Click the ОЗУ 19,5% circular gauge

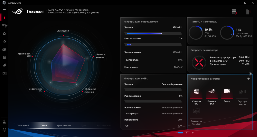point(196,33)
